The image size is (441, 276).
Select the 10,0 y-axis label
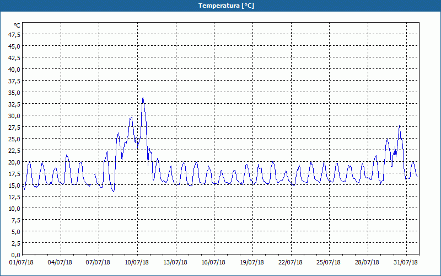click(15, 209)
